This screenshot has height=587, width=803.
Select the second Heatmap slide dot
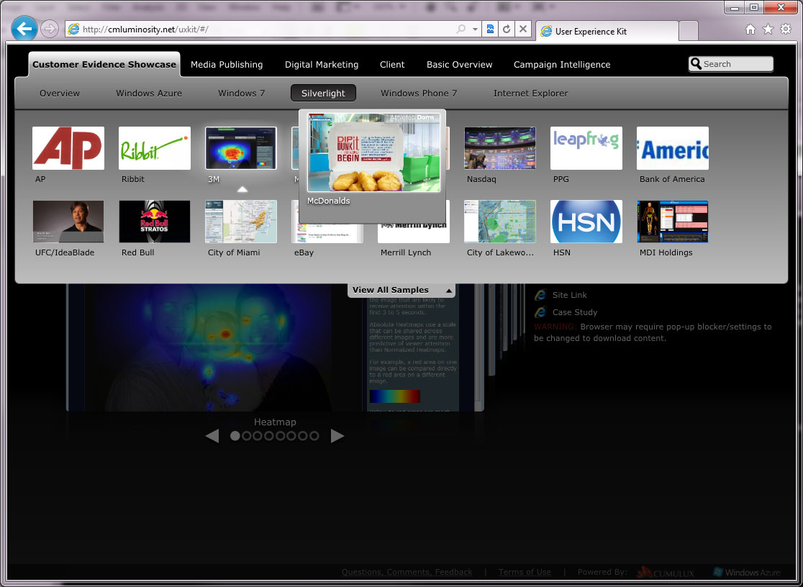pyautogui.click(x=246, y=436)
